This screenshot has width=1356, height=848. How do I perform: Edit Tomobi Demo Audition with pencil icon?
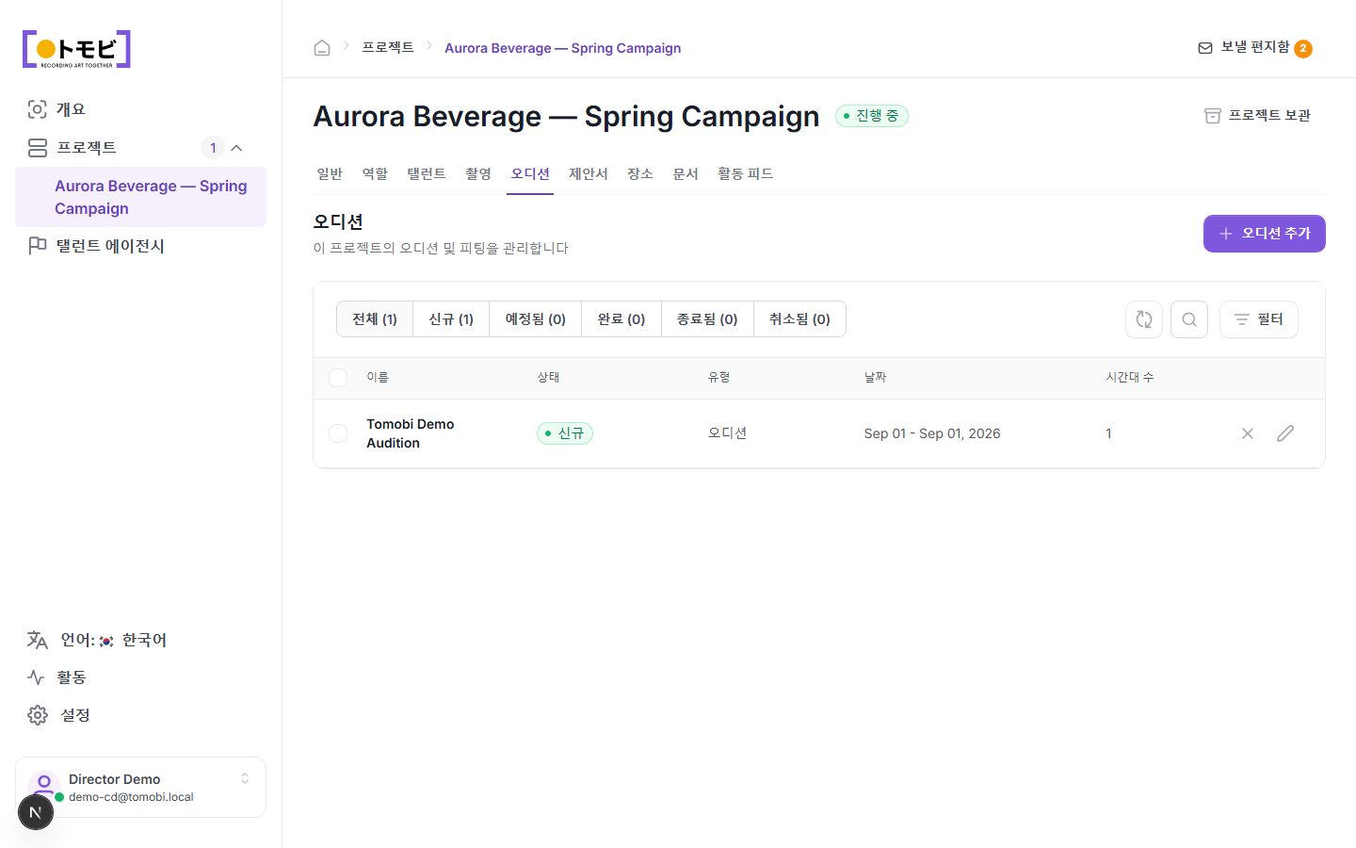[1285, 433]
